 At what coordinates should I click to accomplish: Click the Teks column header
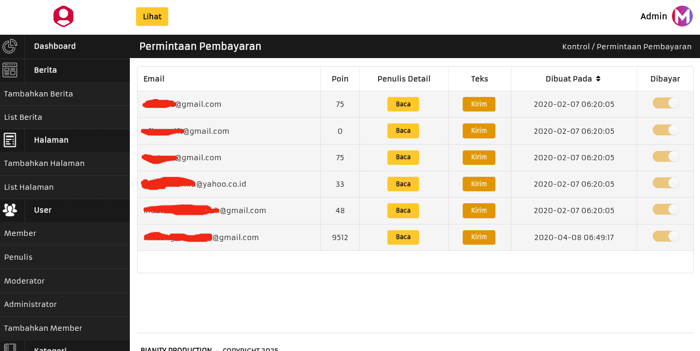[480, 79]
